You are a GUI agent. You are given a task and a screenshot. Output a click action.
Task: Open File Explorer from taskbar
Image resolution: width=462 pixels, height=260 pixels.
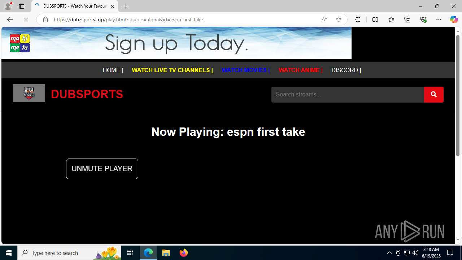click(x=166, y=253)
